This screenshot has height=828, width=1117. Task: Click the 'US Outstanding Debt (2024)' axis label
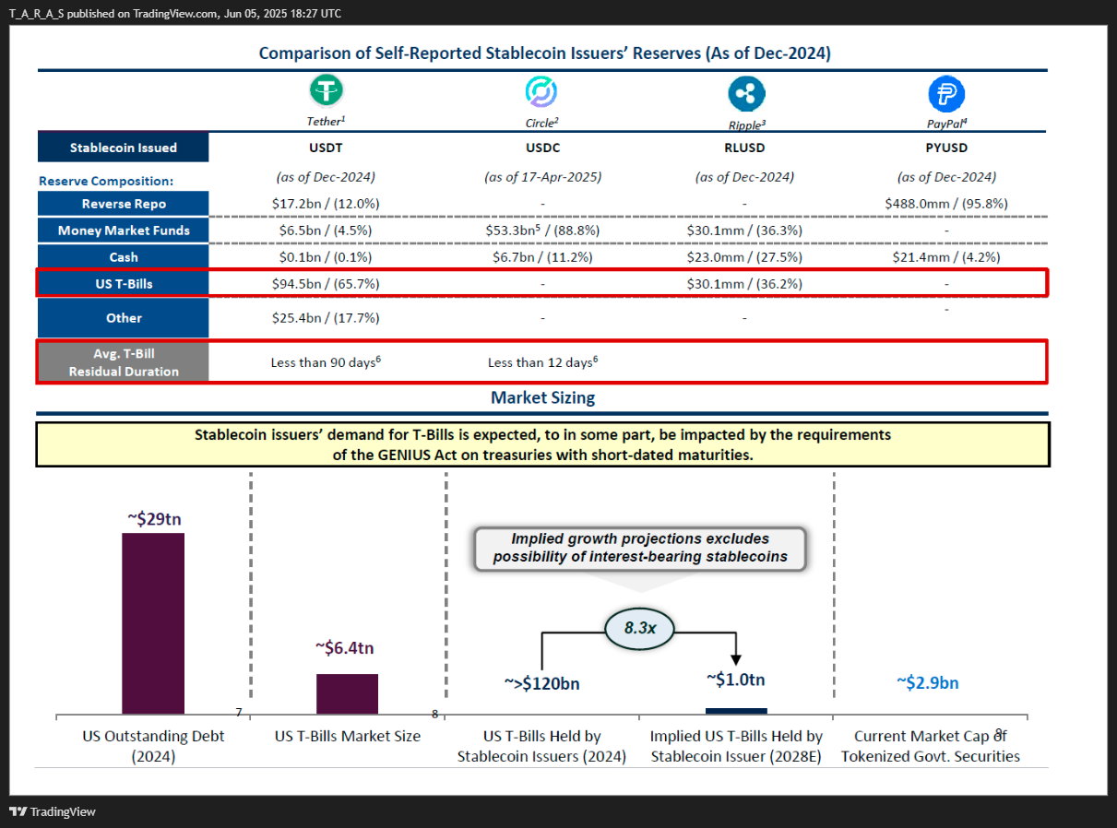click(153, 746)
